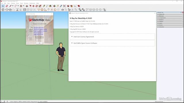Show the V-Ray Frame Buffer
The width and height of the screenshot is (184, 103).
coord(24,10)
